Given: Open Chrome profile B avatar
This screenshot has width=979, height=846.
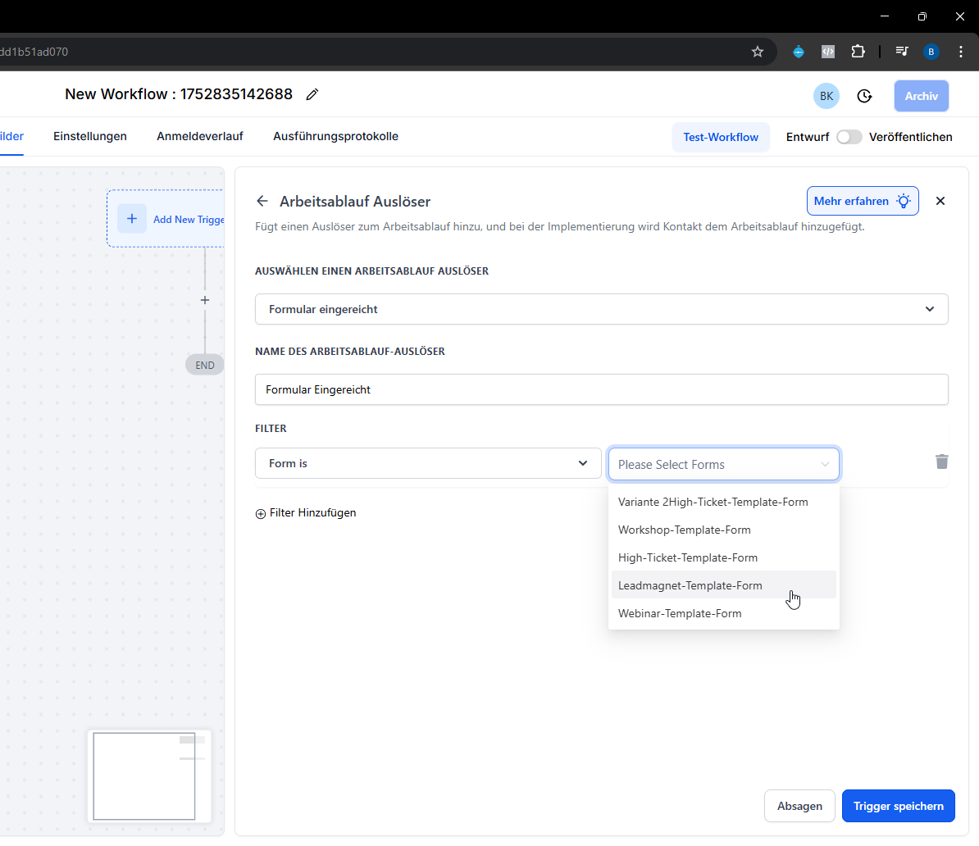Looking at the screenshot, I should coord(931,52).
